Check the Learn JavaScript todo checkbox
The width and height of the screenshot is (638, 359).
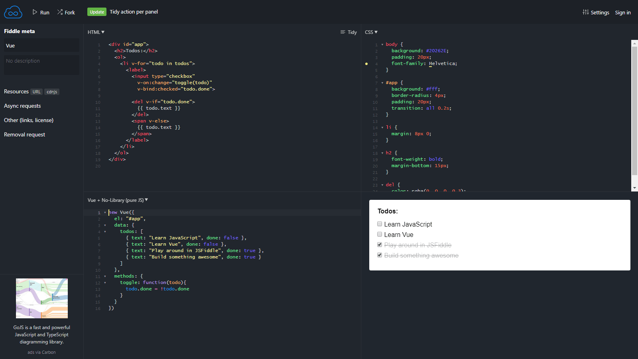[379, 224]
